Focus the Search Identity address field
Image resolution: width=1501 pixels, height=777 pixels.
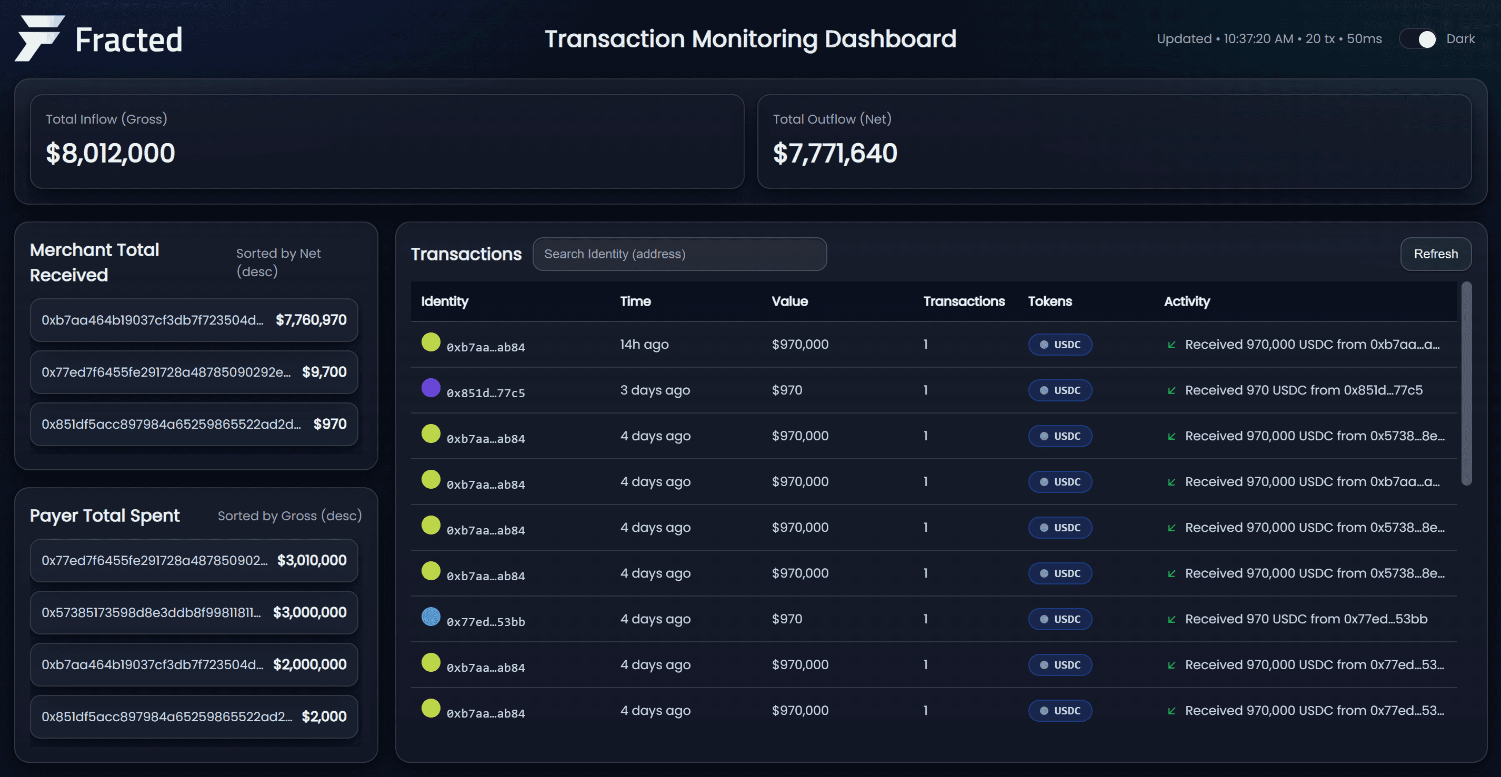coord(679,254)
